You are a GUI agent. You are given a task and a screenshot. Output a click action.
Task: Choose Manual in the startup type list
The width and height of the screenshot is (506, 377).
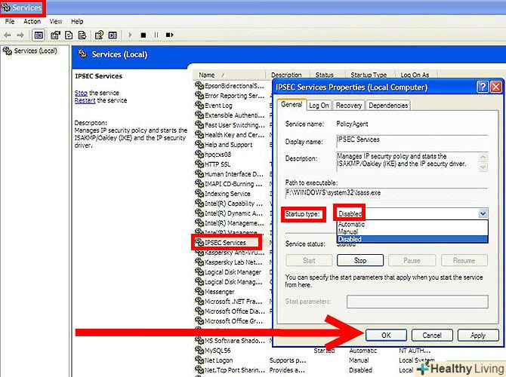coord(412,231)
